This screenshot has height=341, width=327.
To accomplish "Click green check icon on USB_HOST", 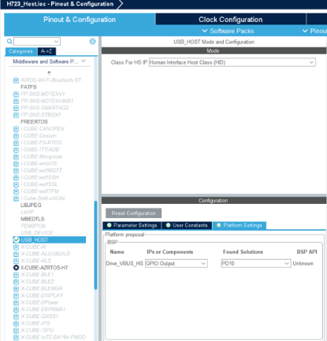I will pos(17,240).
